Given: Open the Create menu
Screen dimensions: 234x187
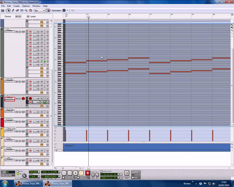Looking at the screenshot, I should (x=16, y=6).
